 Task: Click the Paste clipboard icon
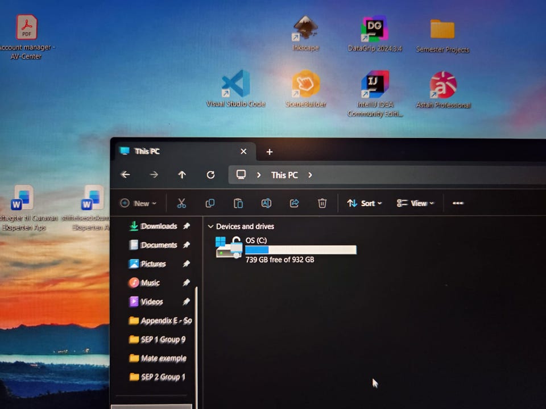238,203
